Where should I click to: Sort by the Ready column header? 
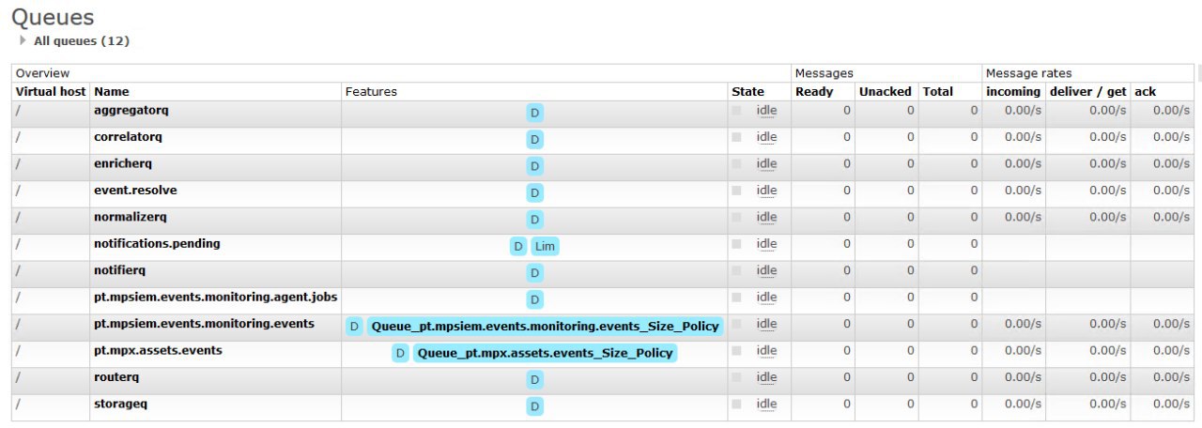814,91
